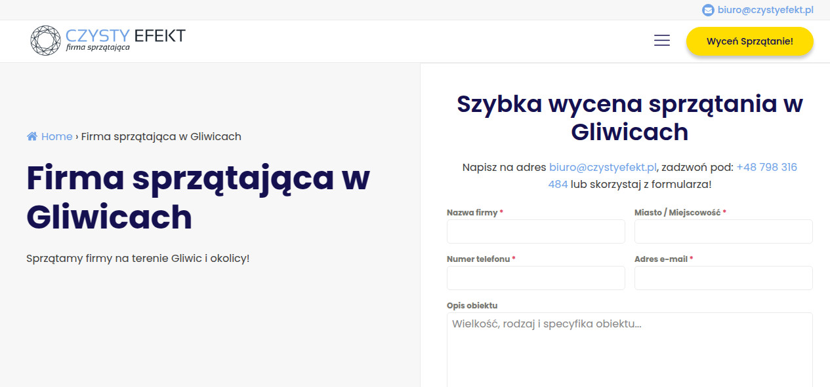
Task: Click the Home breadcrumb link
Action: [x=56, y=136]
